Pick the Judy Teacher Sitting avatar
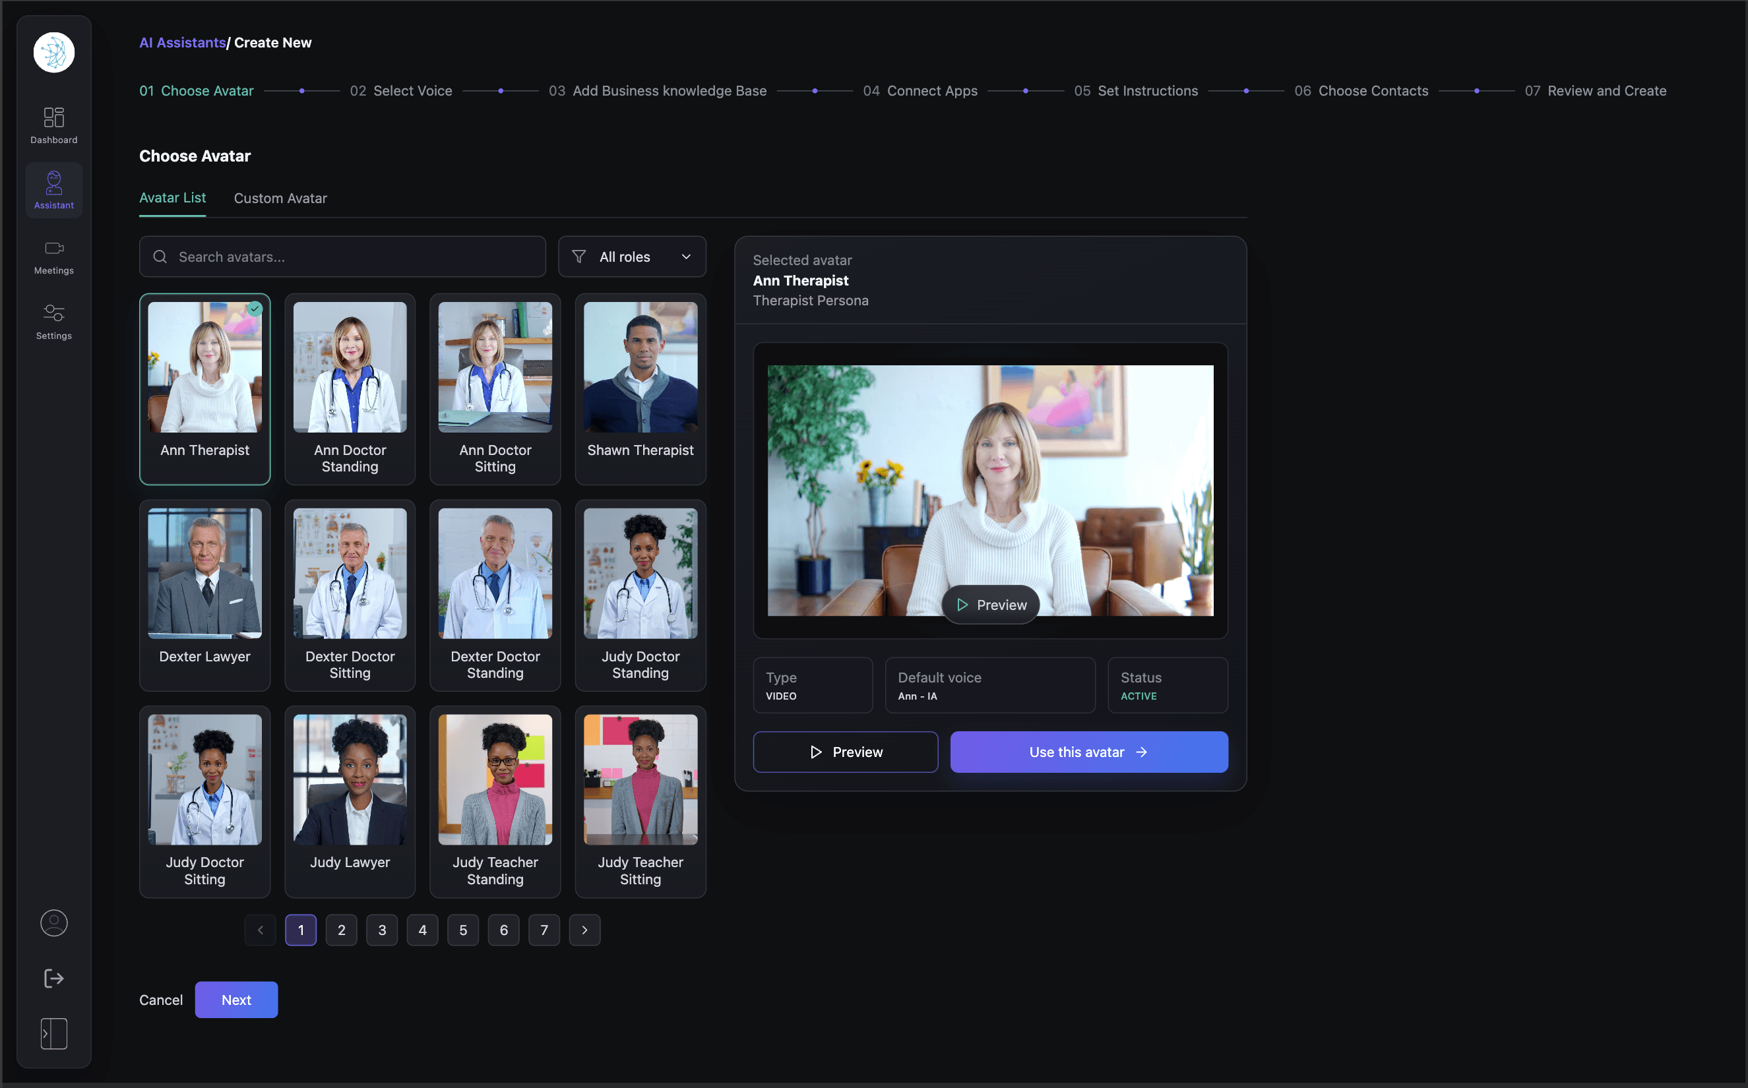The image size is (1748, 1088). [640, 802]
